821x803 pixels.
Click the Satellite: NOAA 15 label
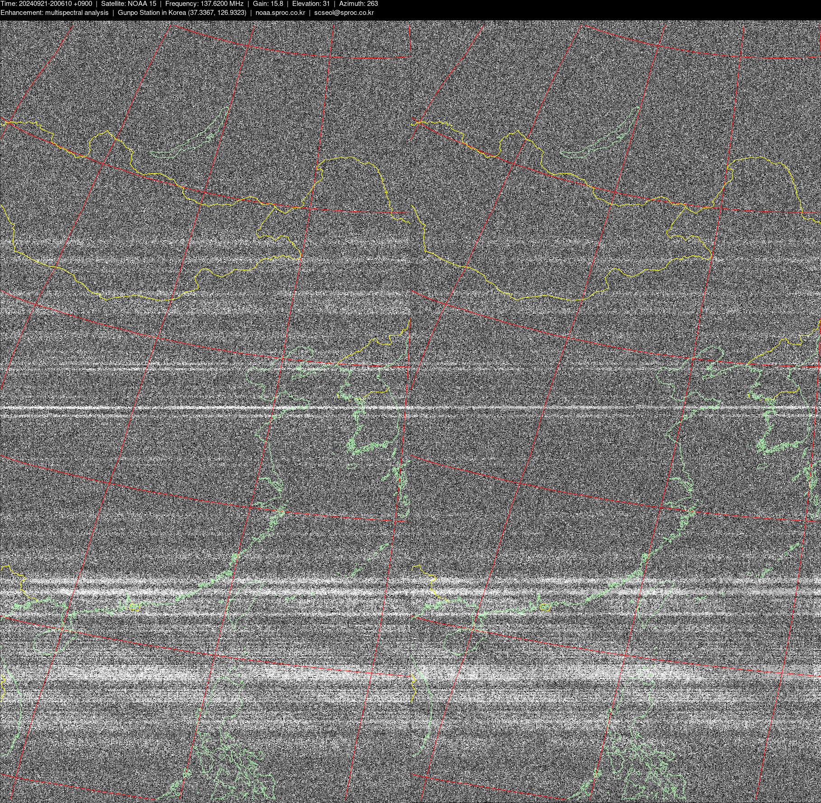click(x=129, y=4)
